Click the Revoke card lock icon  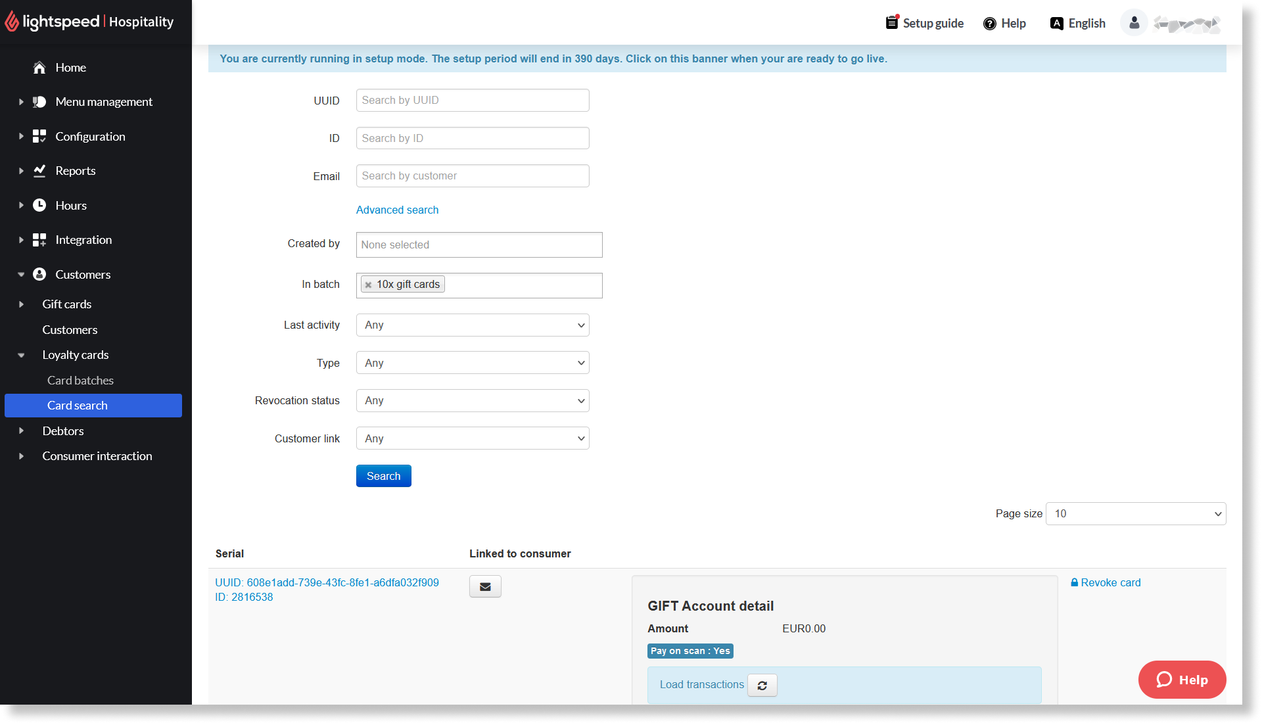click(1075, 582)
